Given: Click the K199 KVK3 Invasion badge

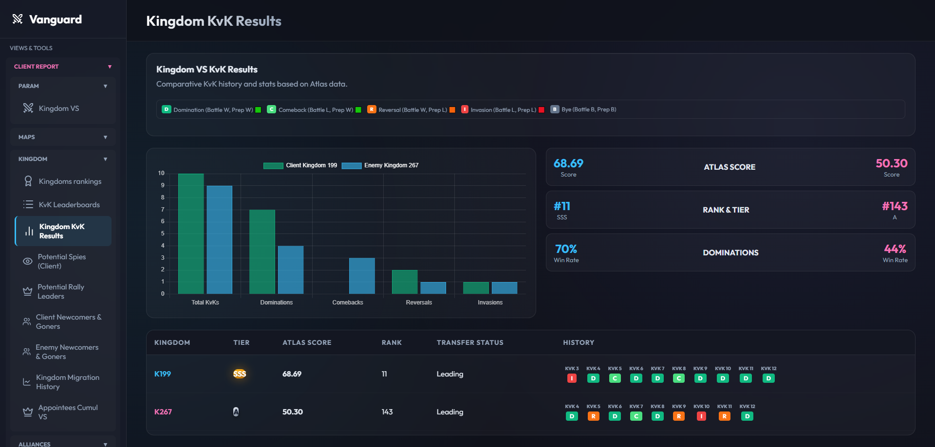Looking at the screenshot, I should (572, 378).
